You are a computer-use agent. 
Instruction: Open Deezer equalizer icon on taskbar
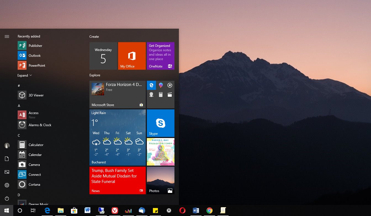[x=128, y=211]
